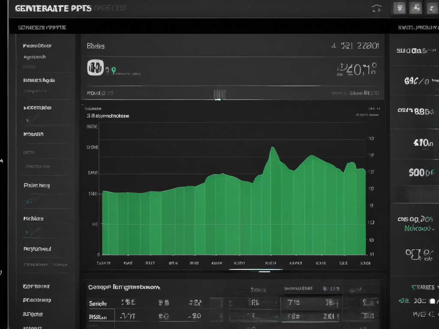This screenshot has height=329, width=439.
Task: Open the Reylomed section in the sidebar
Action: click(37, 249)
